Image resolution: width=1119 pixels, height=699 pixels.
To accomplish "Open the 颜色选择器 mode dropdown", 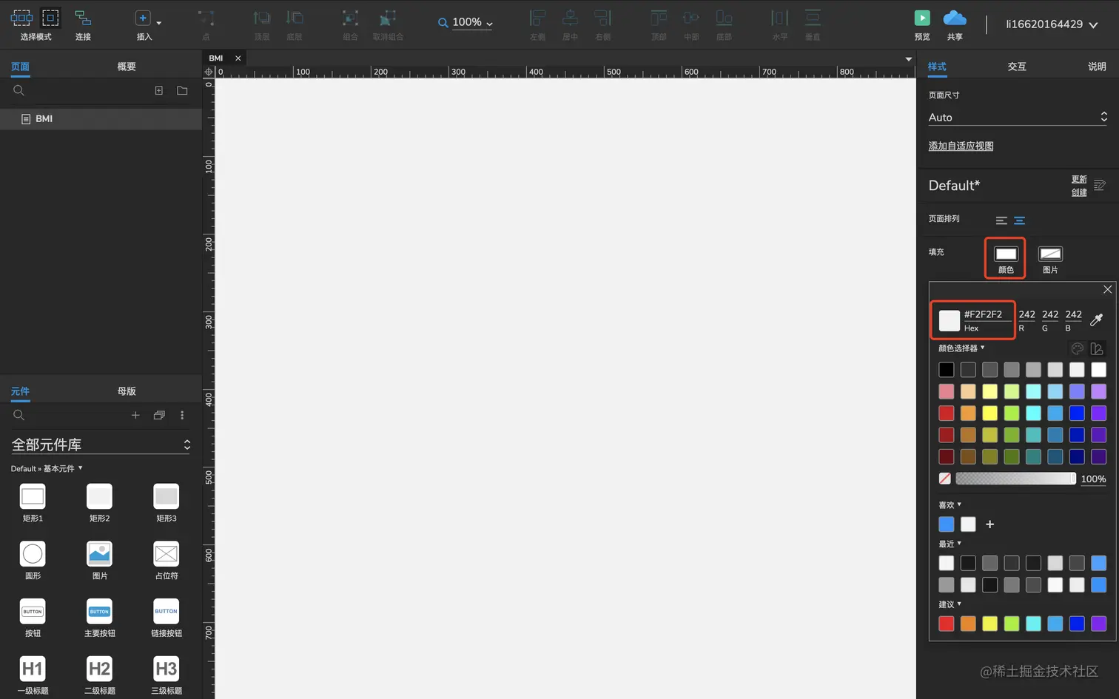I will [961, 348].
